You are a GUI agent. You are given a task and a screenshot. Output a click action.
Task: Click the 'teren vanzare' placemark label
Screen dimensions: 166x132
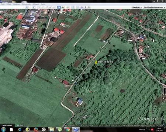coord(105,62)
